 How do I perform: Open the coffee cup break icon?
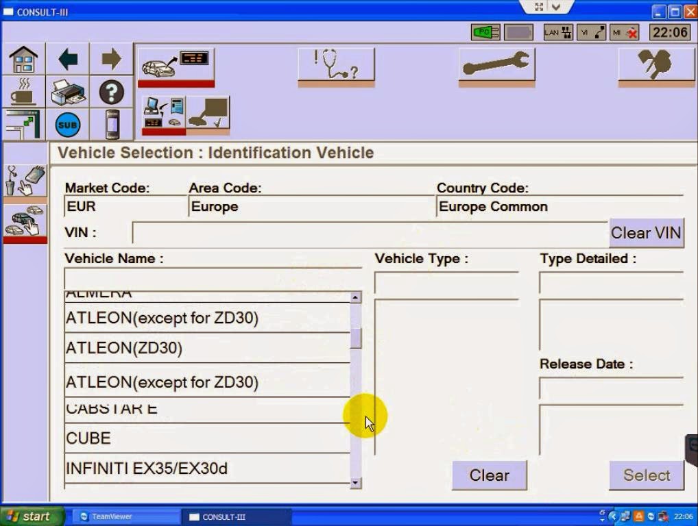23,92
